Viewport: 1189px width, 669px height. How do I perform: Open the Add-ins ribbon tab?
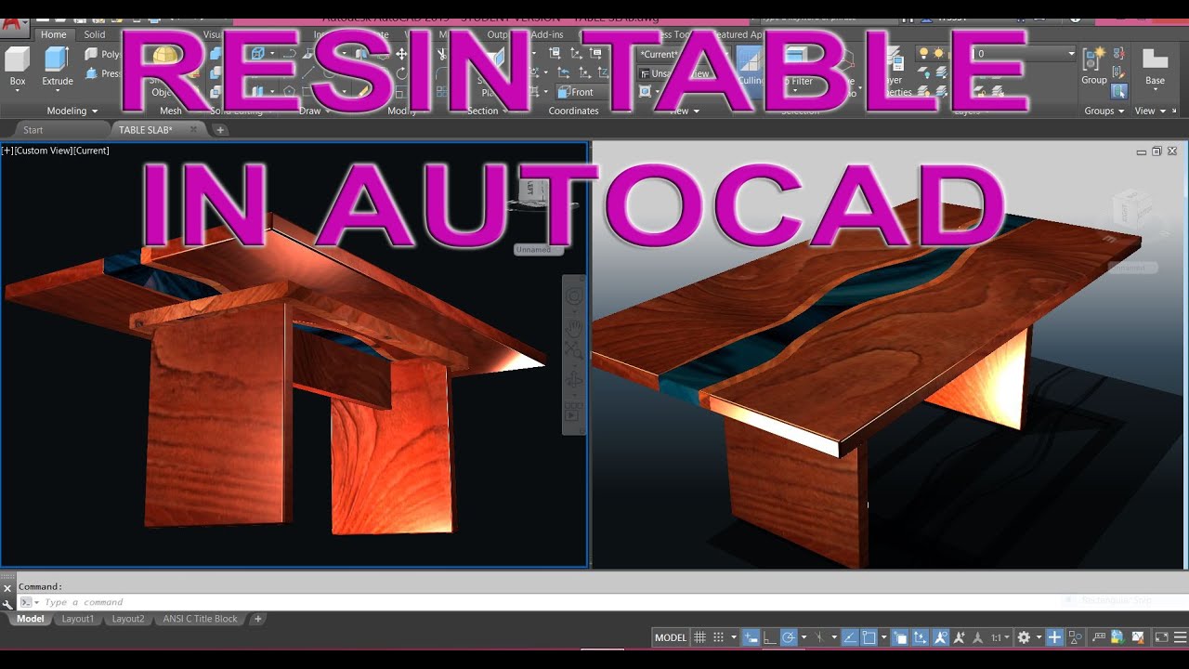click(x=547, y=34)
